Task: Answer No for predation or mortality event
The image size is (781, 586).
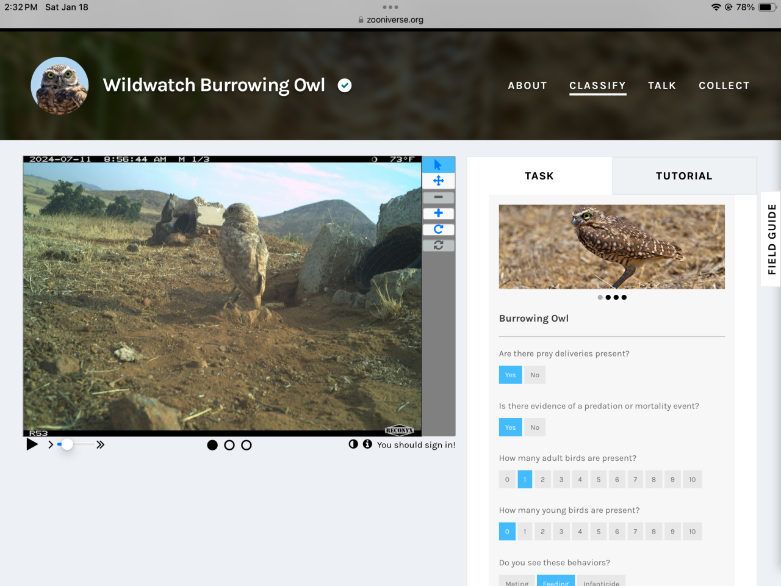Action: [x=535, y=427]
